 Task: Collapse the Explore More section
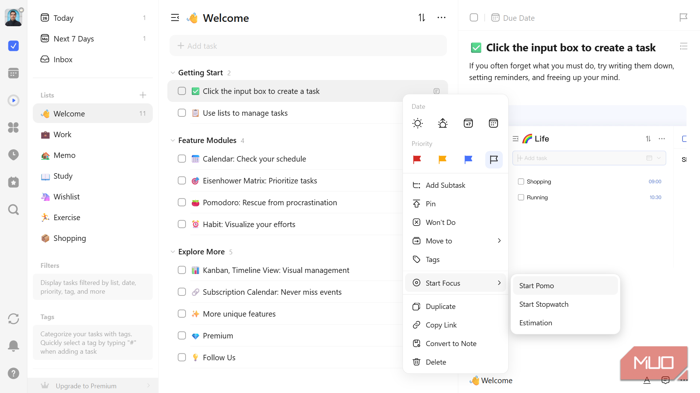click(173, 252)
